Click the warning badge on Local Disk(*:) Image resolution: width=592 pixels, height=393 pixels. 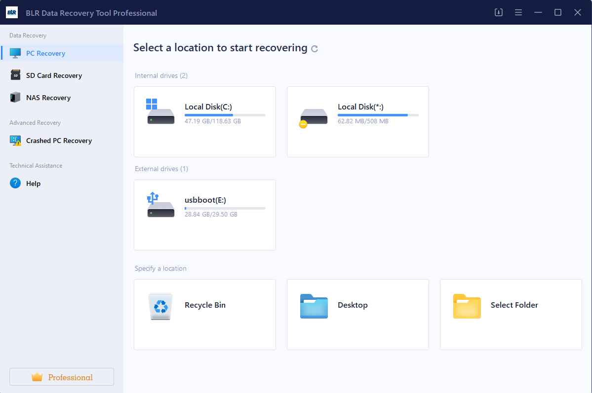click(303, 124)
